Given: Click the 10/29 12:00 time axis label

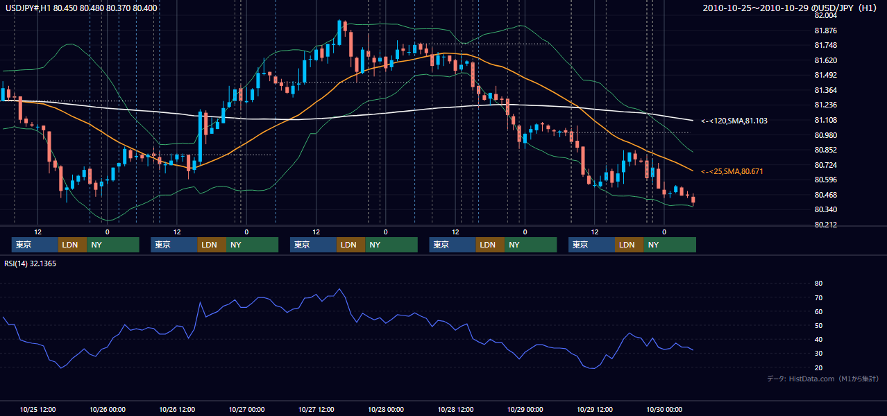Looking at the screenshot, I should (595, 409).
